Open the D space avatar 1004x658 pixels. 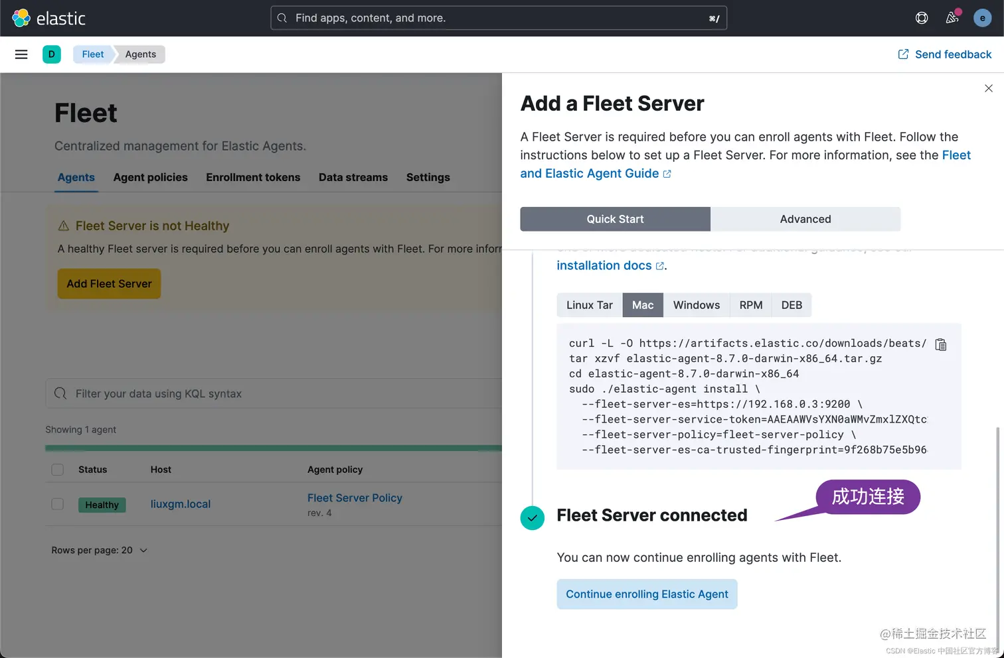click(x=52, y=54)
